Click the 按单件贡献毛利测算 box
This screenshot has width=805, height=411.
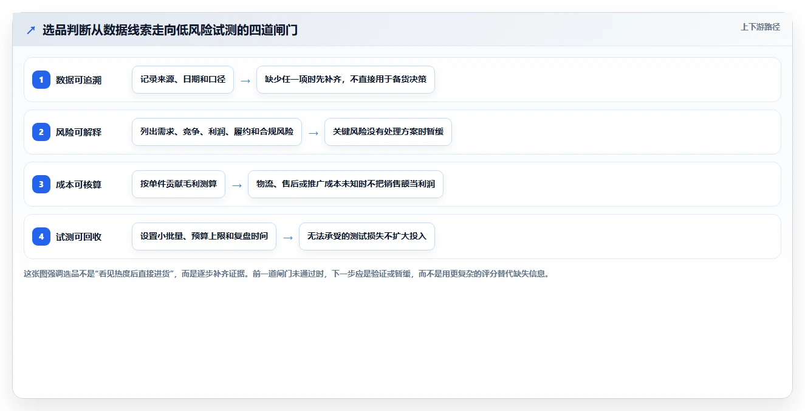pyautogui.click(x=179, y=184)
